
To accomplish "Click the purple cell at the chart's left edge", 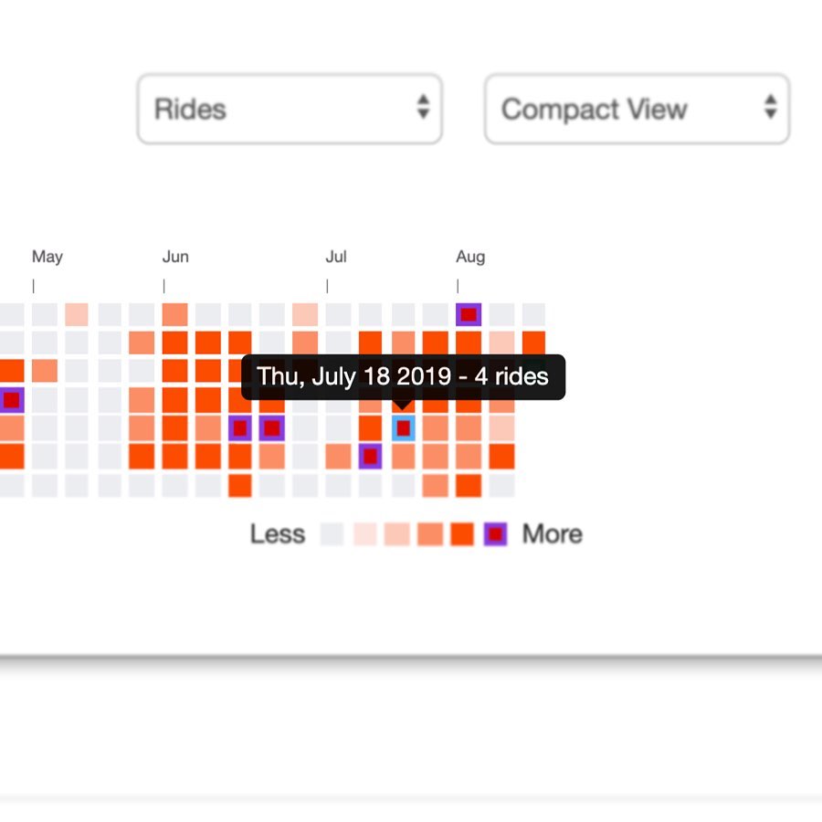I will click(11, 400).
